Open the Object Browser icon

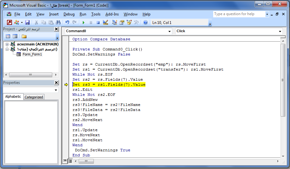129,22
